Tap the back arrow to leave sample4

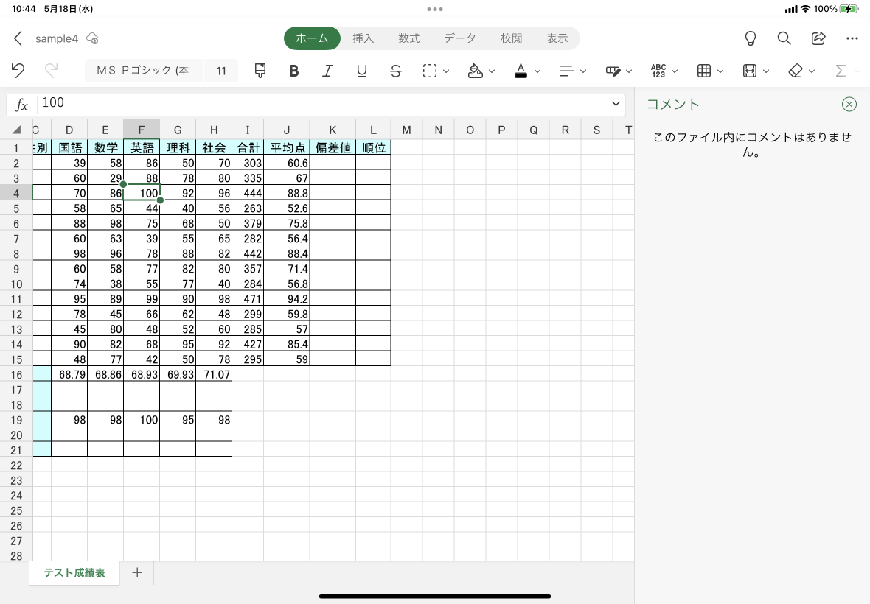pyautogui.click(x=18, y=38)
